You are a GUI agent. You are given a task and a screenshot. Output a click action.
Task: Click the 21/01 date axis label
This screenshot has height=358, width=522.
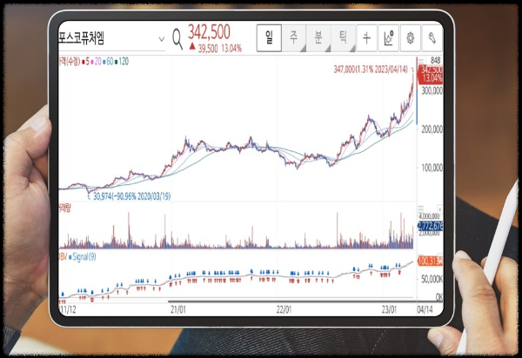point(178,309)
